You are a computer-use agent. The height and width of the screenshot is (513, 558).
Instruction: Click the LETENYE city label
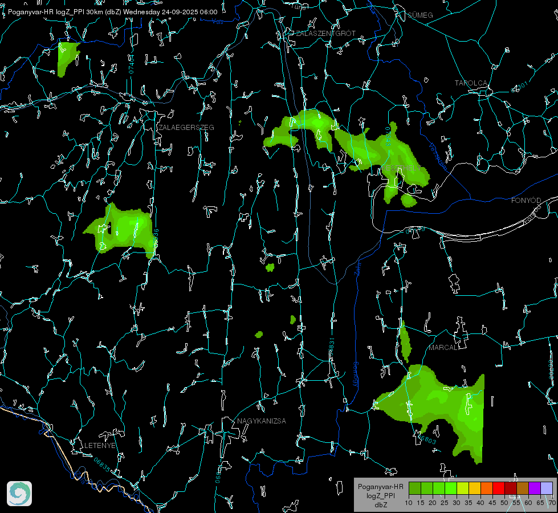pos(100,445)
